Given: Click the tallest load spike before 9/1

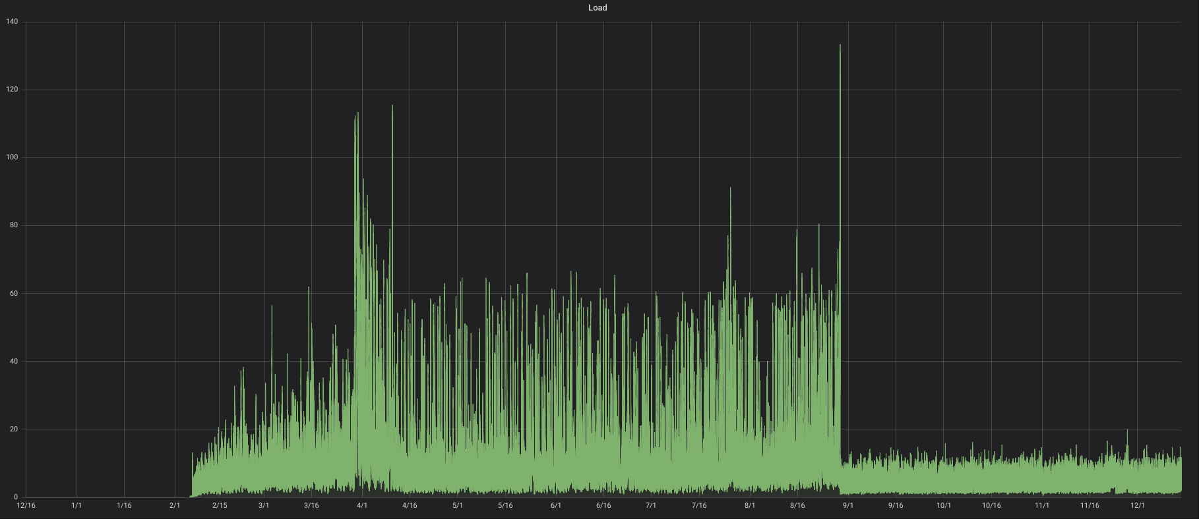Looking at the screenshot, I should 840,47.
